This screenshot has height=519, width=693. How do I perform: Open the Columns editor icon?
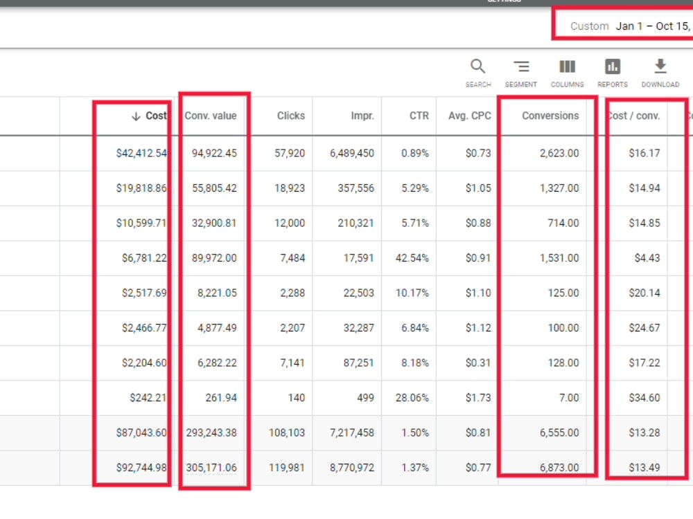(x=567, y=66)
